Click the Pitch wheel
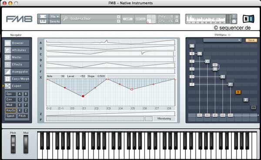The width and height of the screenshot is (261, 160). tap(13, 144)
